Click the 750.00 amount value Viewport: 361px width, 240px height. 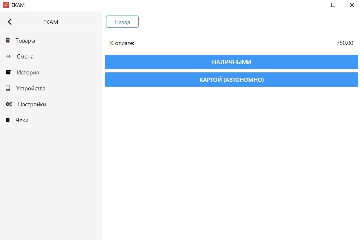[345, 43]
